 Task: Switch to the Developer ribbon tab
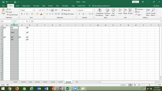65,6
